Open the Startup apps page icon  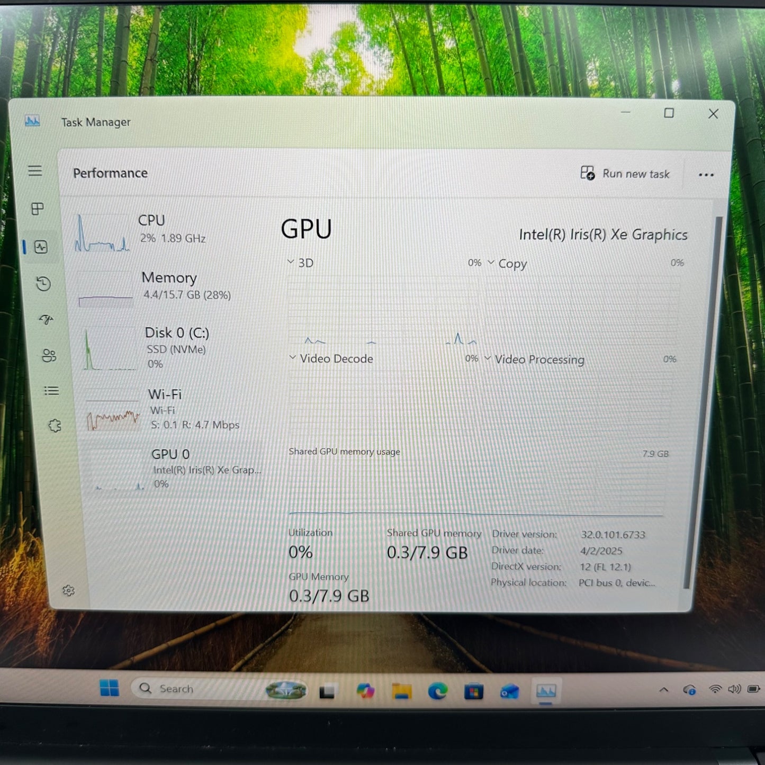[x=46, y=319]
